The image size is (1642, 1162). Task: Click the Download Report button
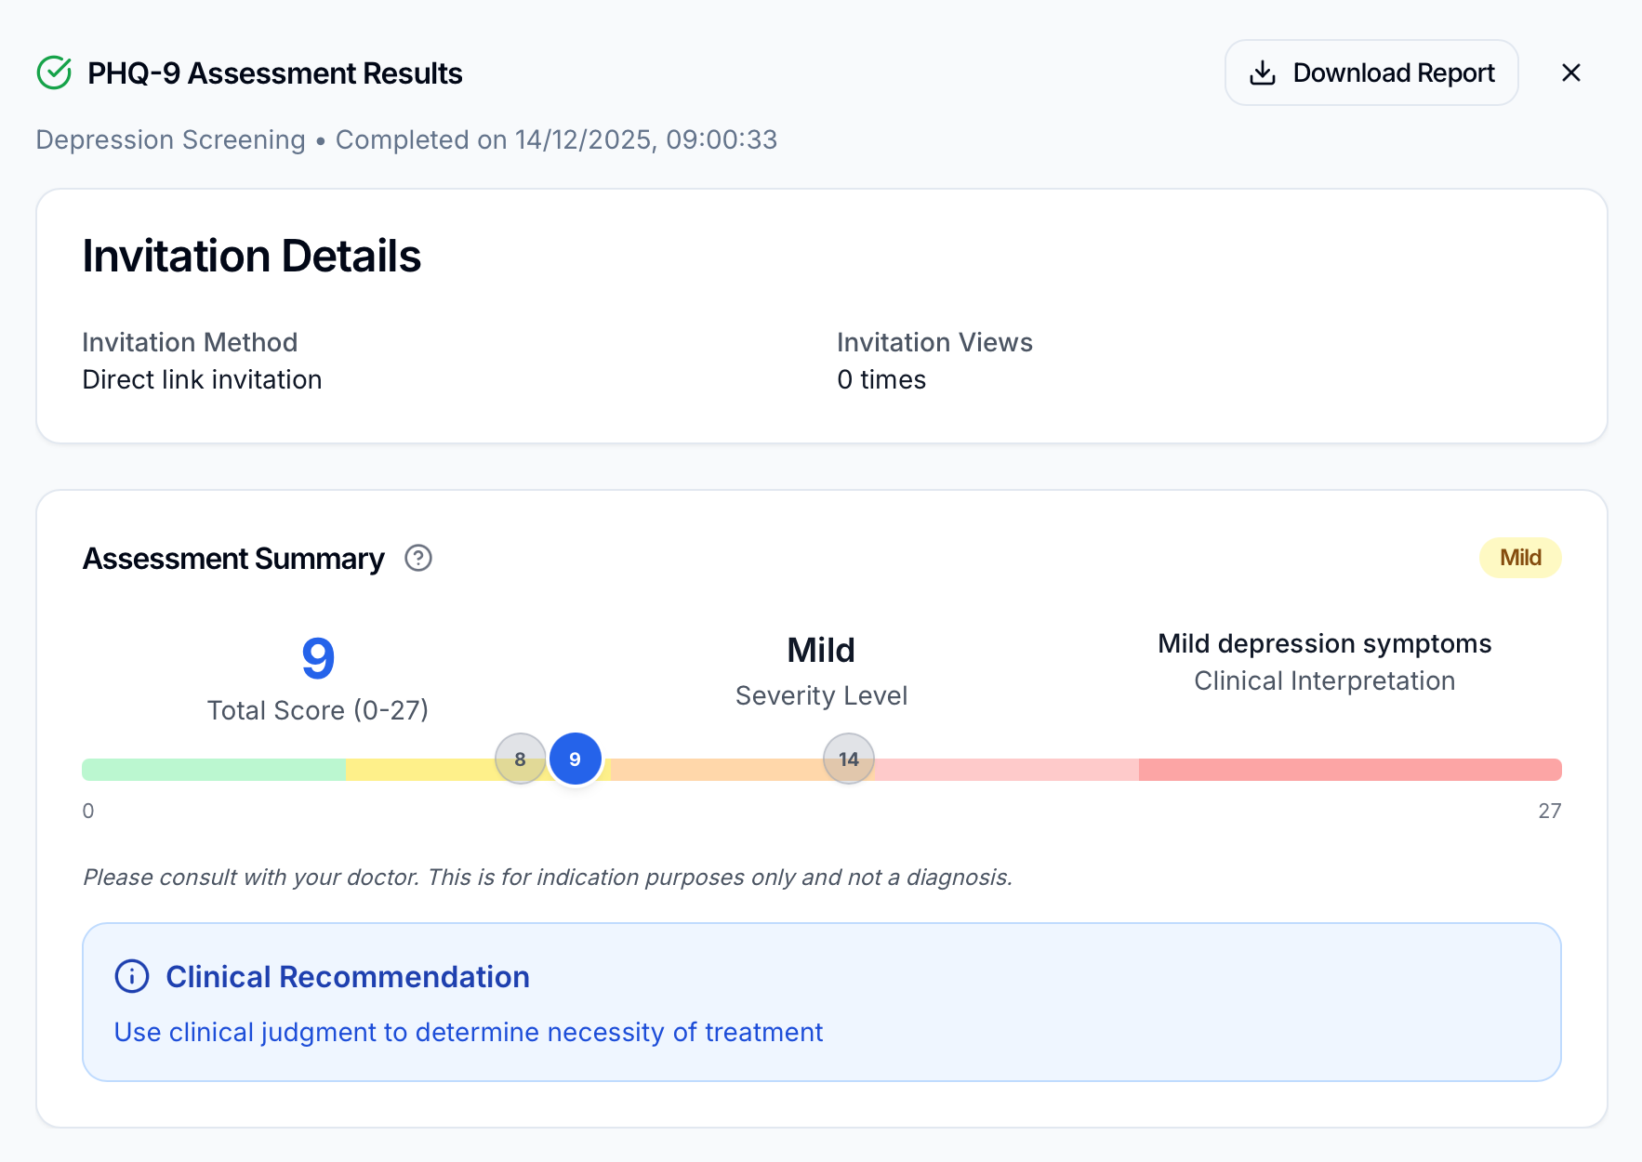[1371, 73]
